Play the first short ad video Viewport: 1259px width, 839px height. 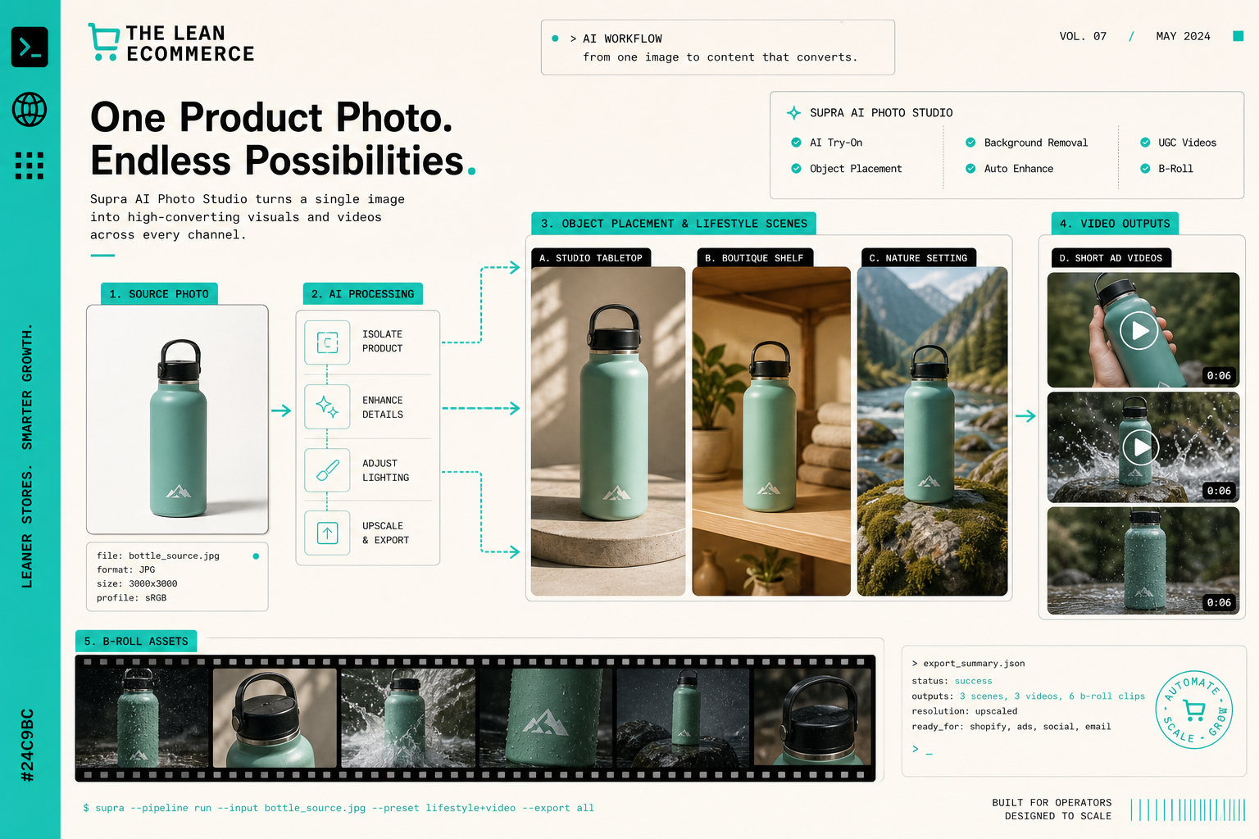click(1139, 331)
